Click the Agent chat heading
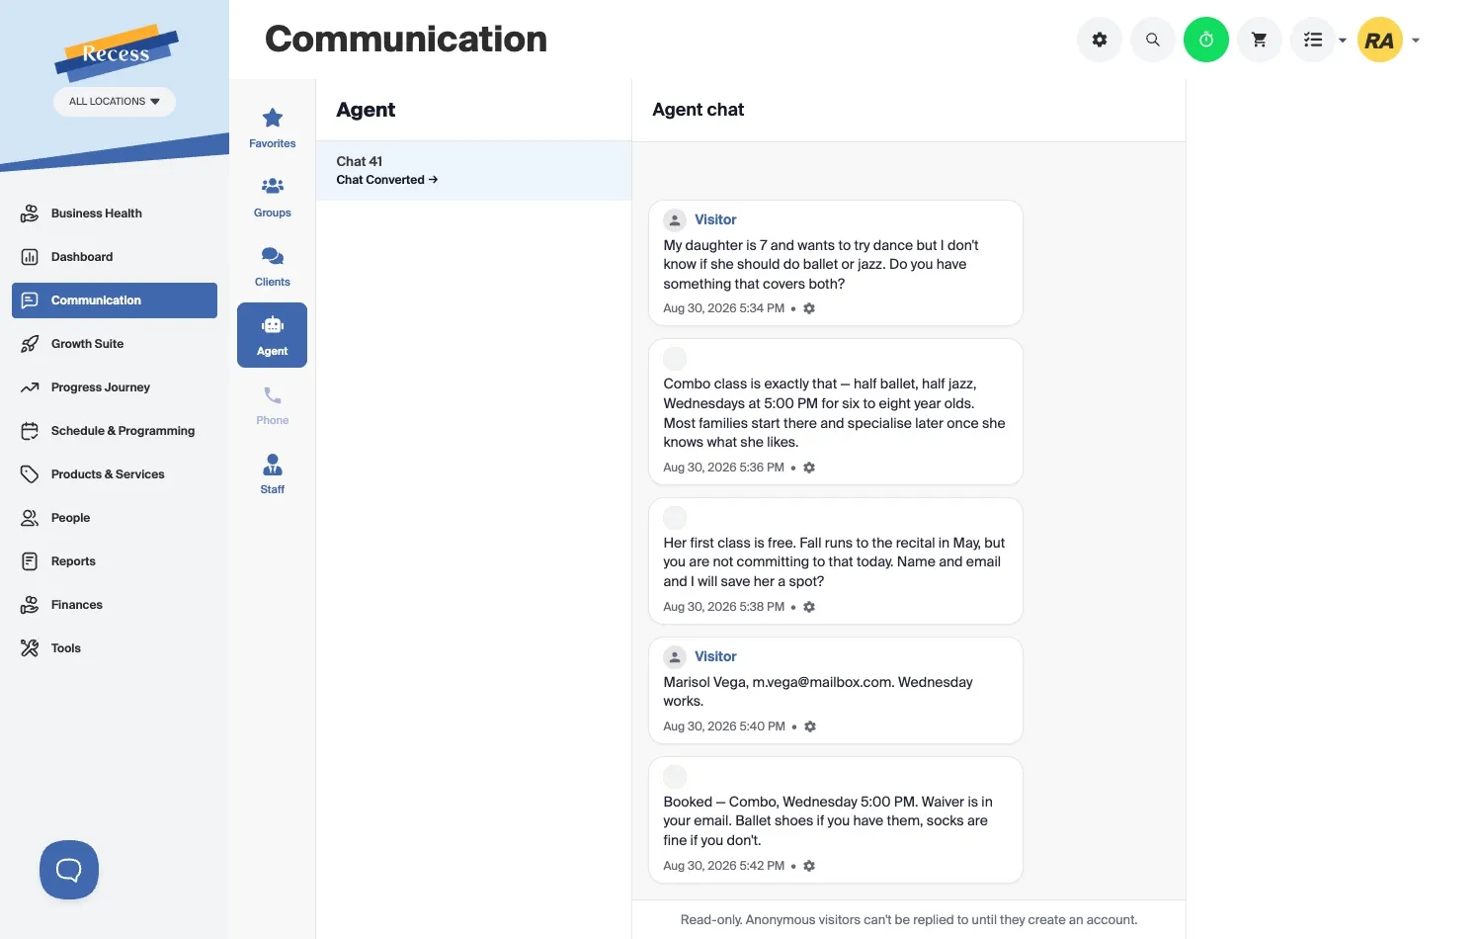 698,110
